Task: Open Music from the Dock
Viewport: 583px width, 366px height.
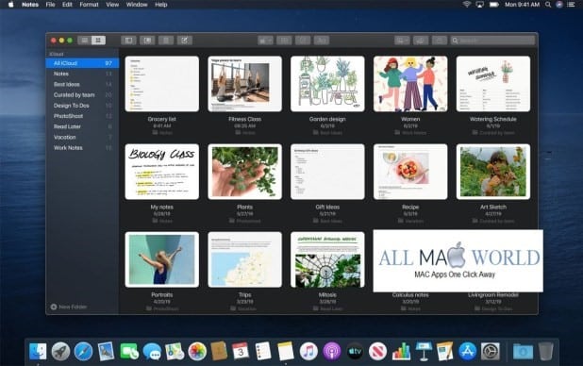Action: coord(309,351)
